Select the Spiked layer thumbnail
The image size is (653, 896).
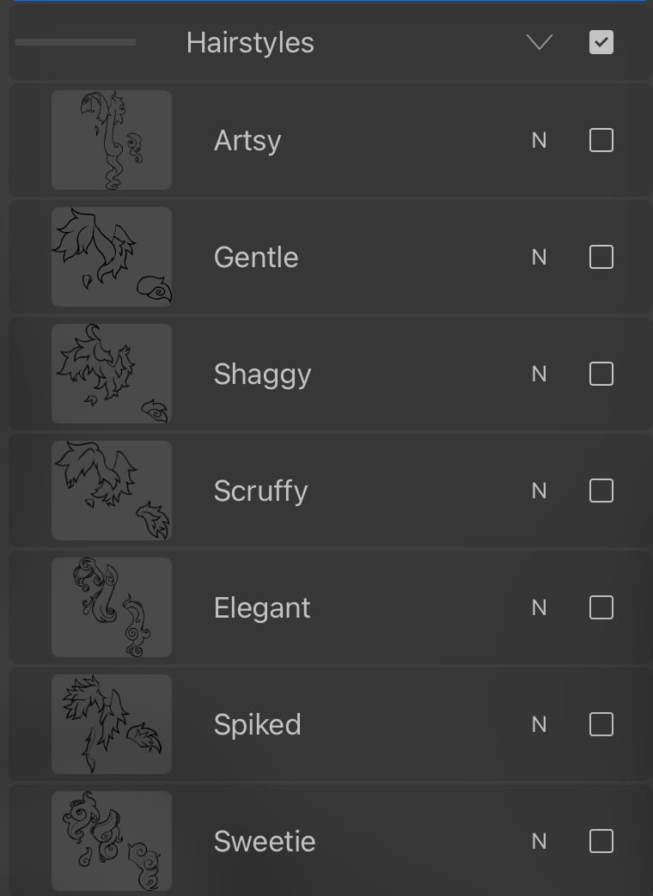click(112, 724)
